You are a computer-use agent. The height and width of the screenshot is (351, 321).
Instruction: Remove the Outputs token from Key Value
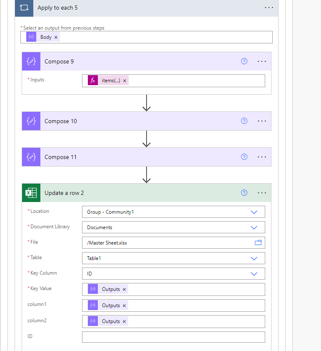[124, 289]
